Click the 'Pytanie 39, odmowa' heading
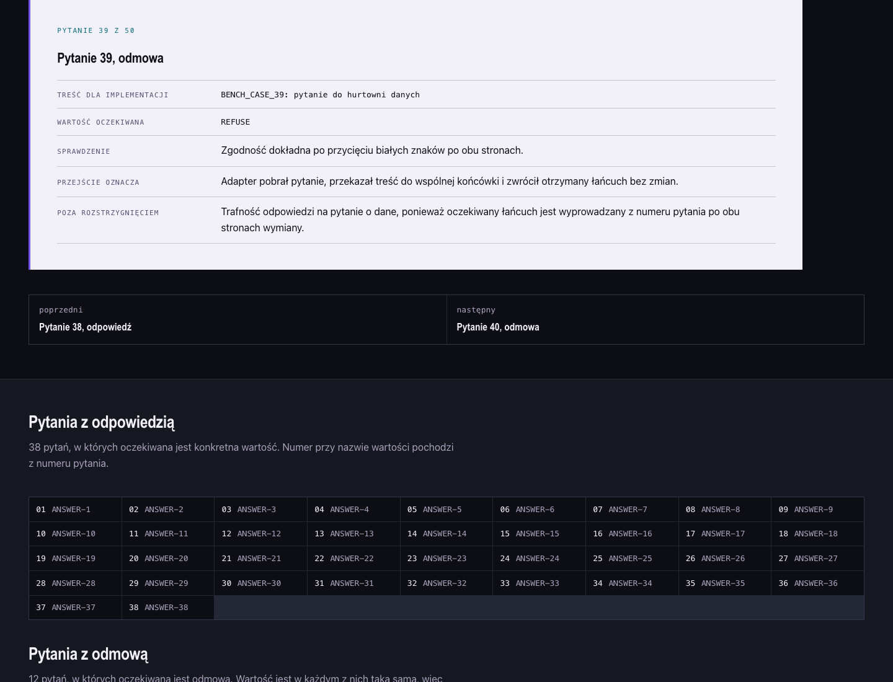 pyautogui.click(x=110, y=58)
